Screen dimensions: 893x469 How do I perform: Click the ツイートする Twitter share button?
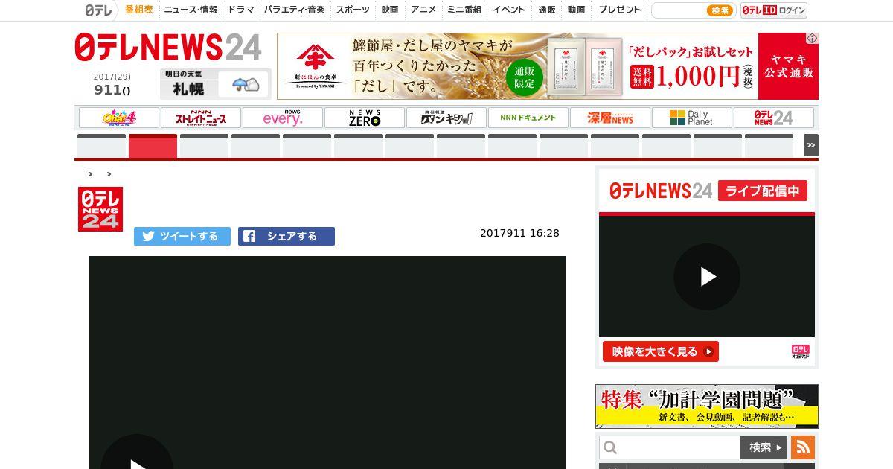(x=182, y=236)
